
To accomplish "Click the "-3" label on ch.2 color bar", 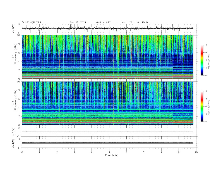I will pyautogui.click(x=206, y=91).
